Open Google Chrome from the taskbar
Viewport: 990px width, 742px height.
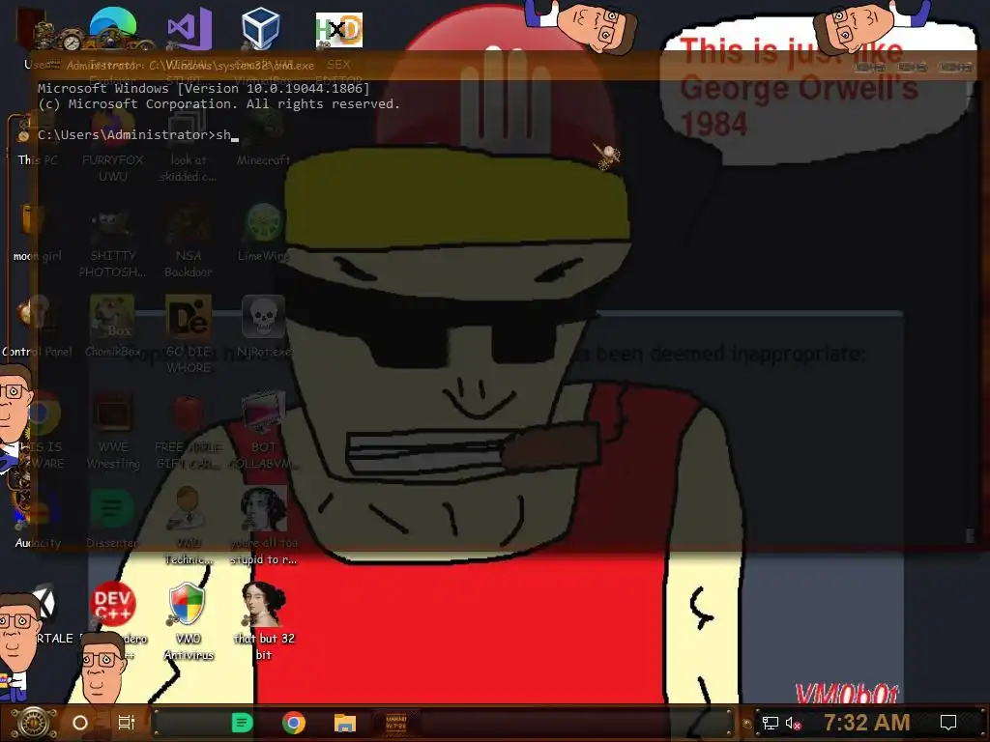point(294,723)
